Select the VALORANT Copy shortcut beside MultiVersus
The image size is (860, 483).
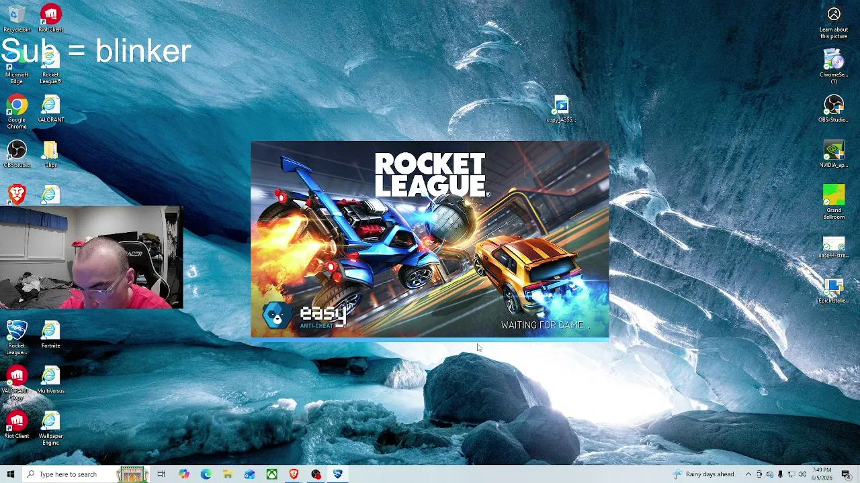(17, 382)
